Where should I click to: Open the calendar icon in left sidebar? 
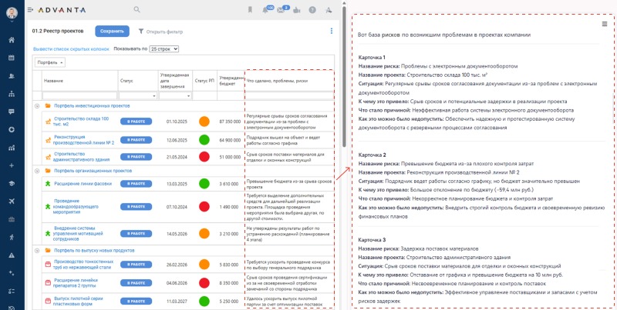coord(12,58)
